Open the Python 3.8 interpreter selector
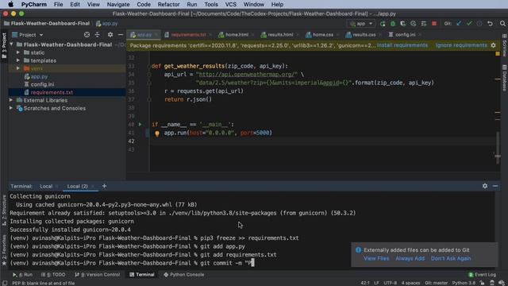The image size is (508, 286). pos(464,283)
